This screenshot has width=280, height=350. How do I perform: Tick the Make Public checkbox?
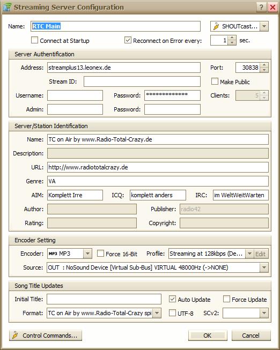[215, 81]
